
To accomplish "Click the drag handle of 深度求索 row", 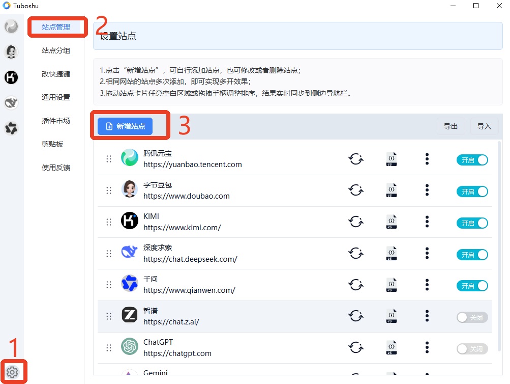I will (109, 254).
